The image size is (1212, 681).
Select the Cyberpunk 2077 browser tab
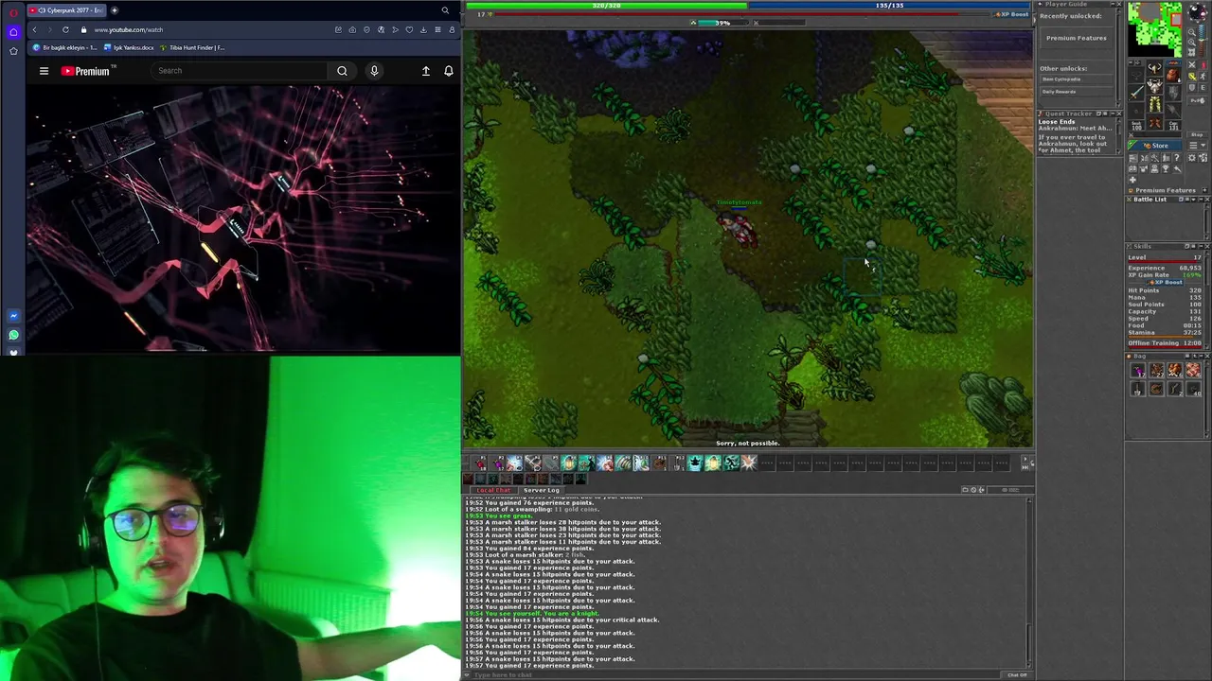point(66,10)
